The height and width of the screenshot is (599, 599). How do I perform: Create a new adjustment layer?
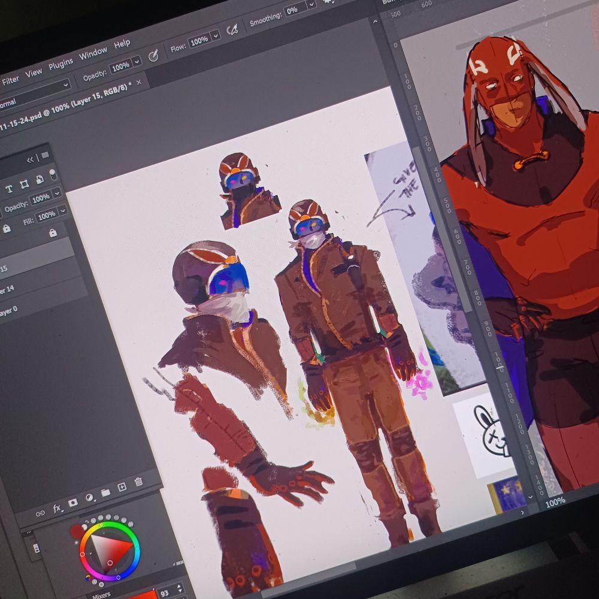[x=90, y=498]
